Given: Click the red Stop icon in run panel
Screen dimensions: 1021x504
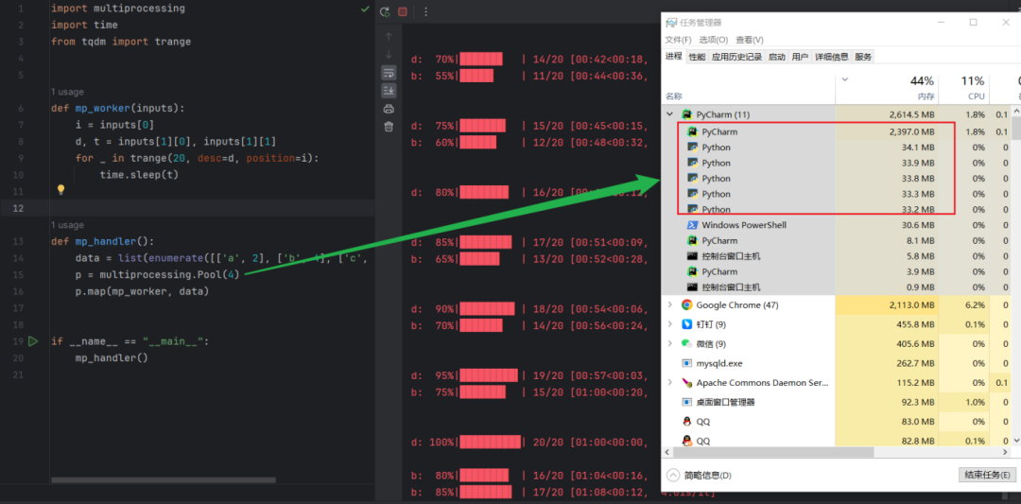Looking at the screenshot, I should point(403,11).
